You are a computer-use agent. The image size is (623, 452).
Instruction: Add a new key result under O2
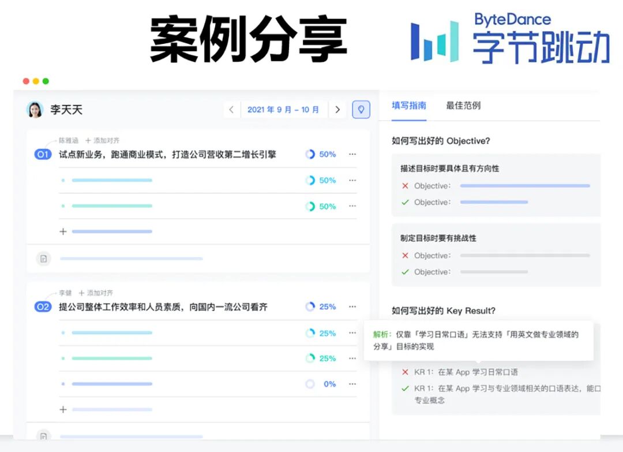coord(63,409)
